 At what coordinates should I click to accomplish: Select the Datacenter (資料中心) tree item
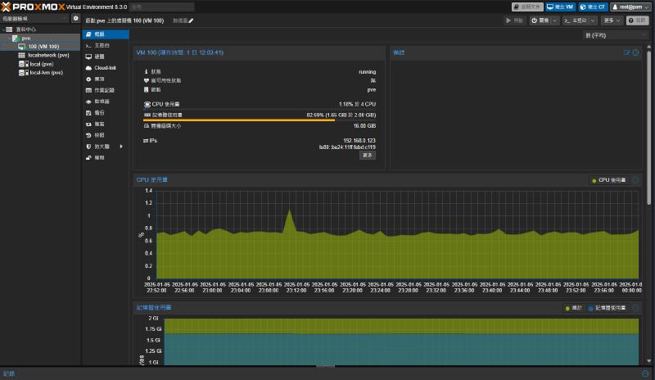pos(25,29)
